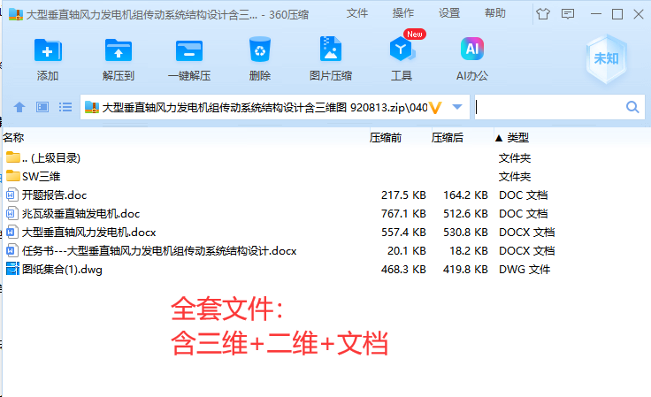Select the file "图纸集合(1).dwg"

point(62,269)
